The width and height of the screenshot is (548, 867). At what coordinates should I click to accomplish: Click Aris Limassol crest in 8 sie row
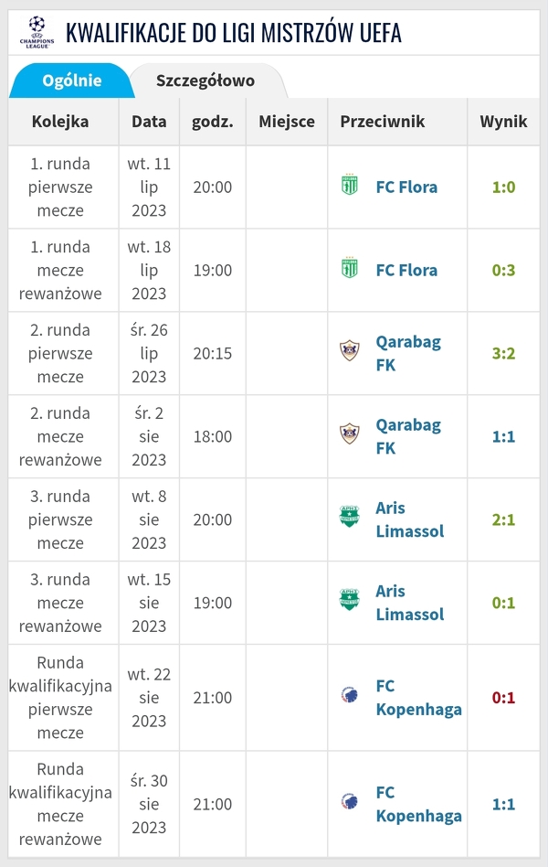pyautogui.click(x=350, y=519)
